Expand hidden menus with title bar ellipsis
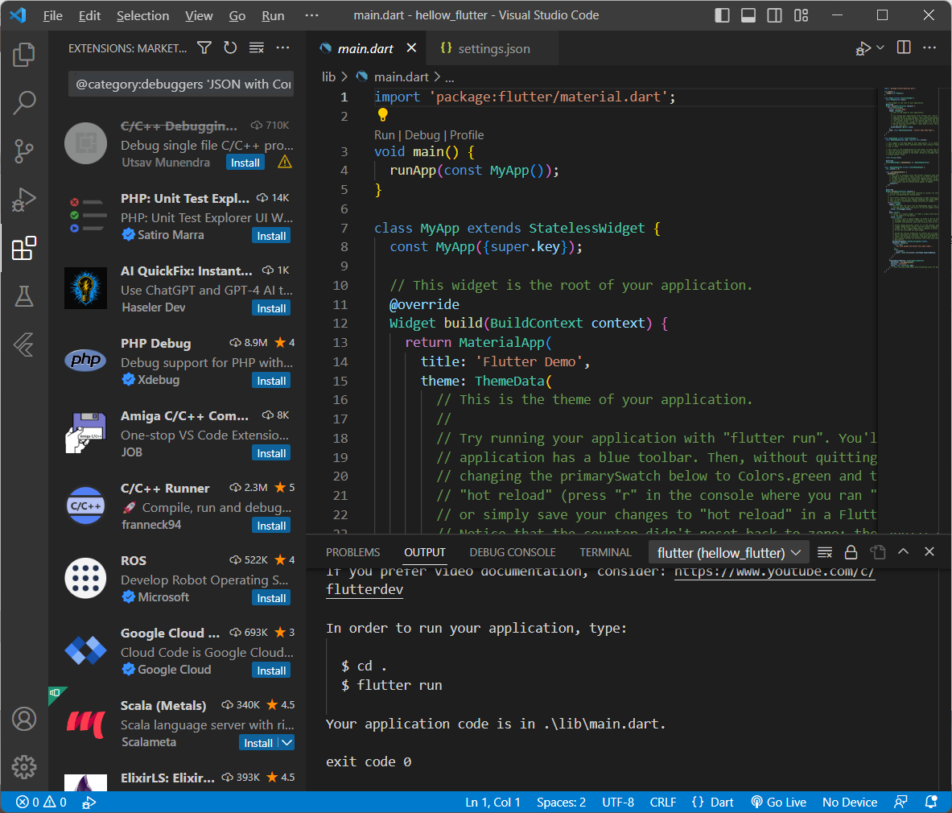This screenshot has width=952, height=813. click(x=311, y=15)
